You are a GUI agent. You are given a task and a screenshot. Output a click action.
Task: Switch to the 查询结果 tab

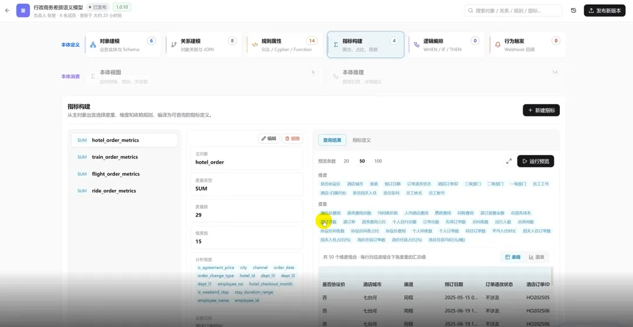pyautogui.click(x=332, y=140)
